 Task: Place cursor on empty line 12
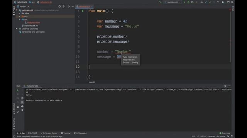(x=159, y=67)
